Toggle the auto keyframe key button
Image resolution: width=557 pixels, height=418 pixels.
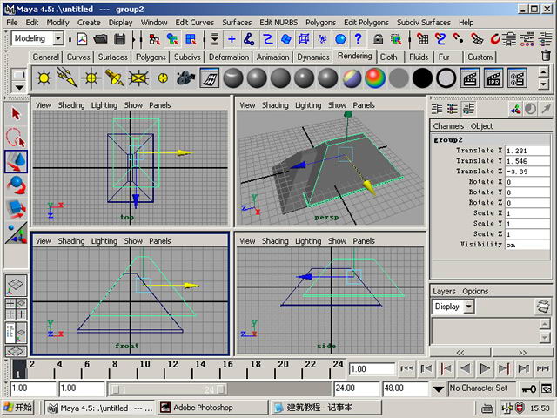pos(528,389)
